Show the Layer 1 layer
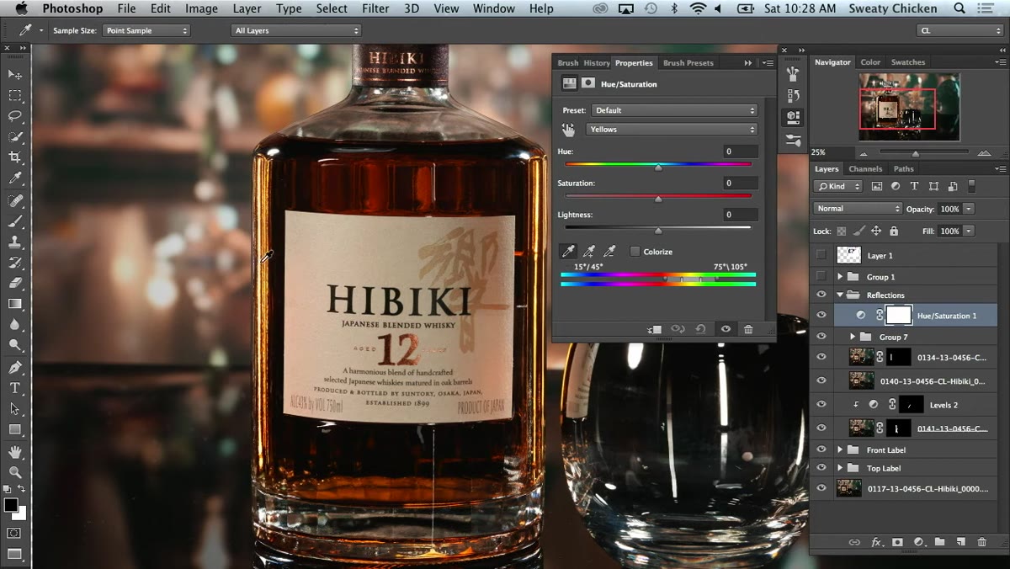This screenshot has height=569, width=1010. pyautogui.click(x=821, y=255)
